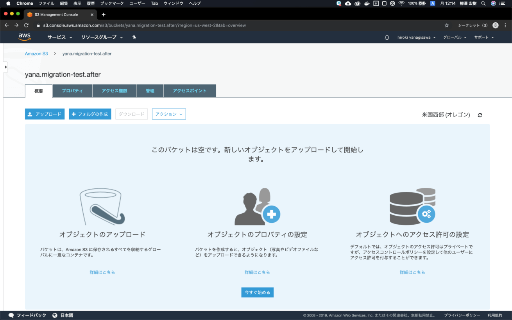Image resolution: width=512 pixels, height=320 pixels.
Task: Open the ウィンドウ menu
Action: pyautogui.click(x=174, y=3)
